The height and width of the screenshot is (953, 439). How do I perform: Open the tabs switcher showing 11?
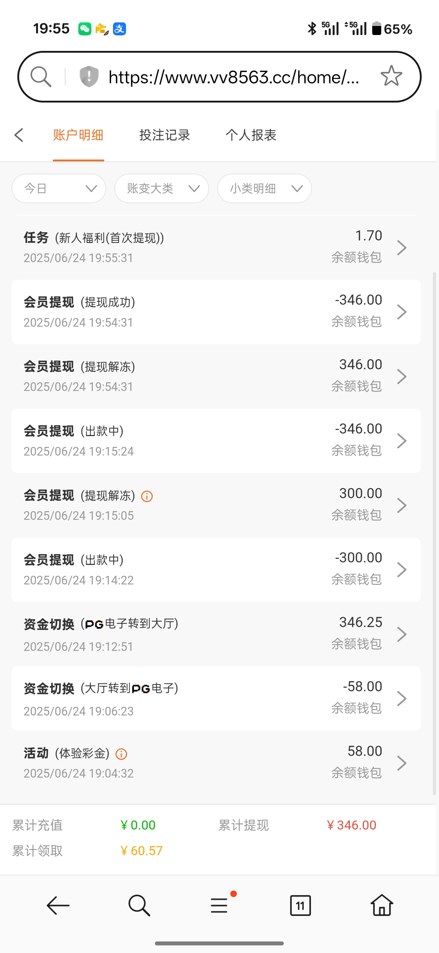300,905
